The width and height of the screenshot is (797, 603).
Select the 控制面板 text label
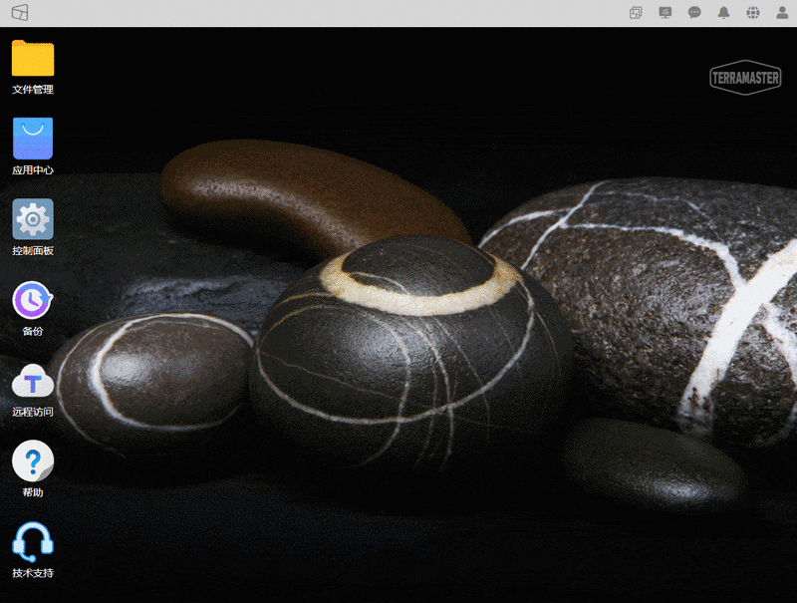[x=33, y=251]
